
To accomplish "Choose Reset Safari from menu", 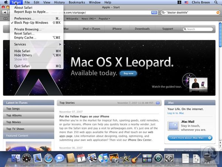I will tap(37, 33).
